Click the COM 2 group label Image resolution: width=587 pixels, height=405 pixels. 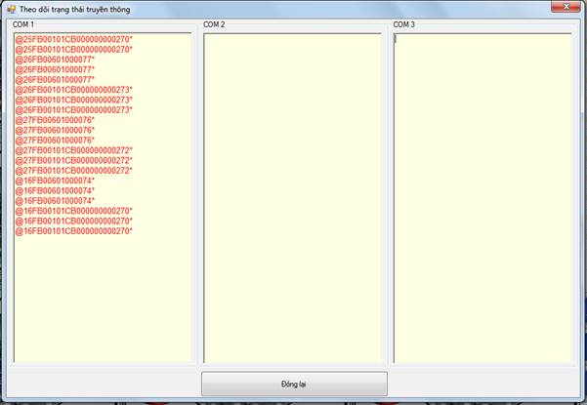click(214, 24)
